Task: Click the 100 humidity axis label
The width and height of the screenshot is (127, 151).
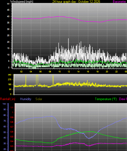Action: tap(4, 104)
